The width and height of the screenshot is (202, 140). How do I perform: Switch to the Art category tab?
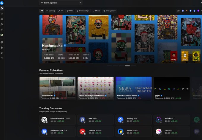[x=61, y=11]
